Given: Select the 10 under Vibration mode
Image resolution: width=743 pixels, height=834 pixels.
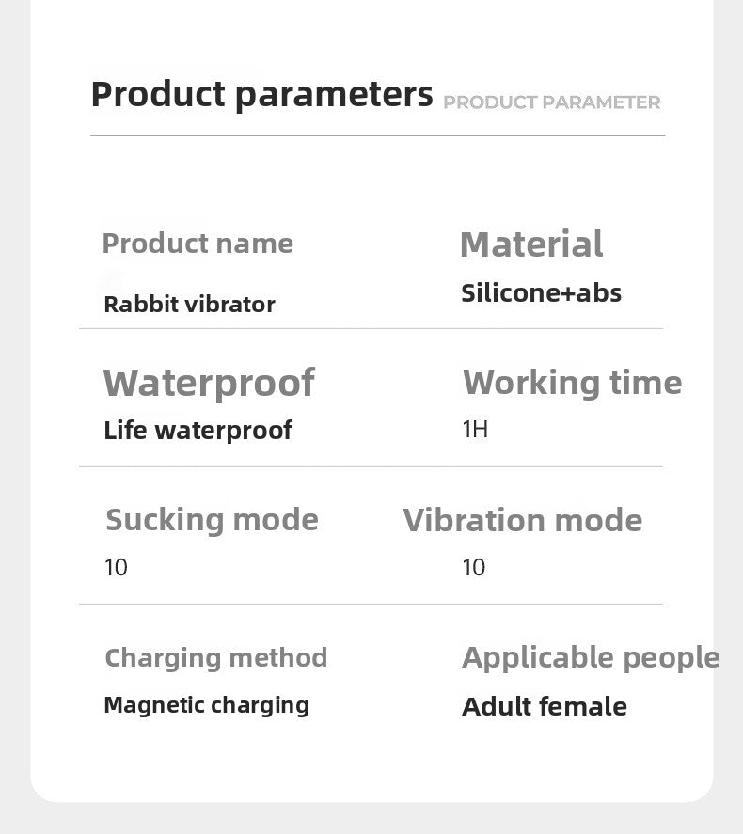Looking at the screenshot, I should coord(473,568).
